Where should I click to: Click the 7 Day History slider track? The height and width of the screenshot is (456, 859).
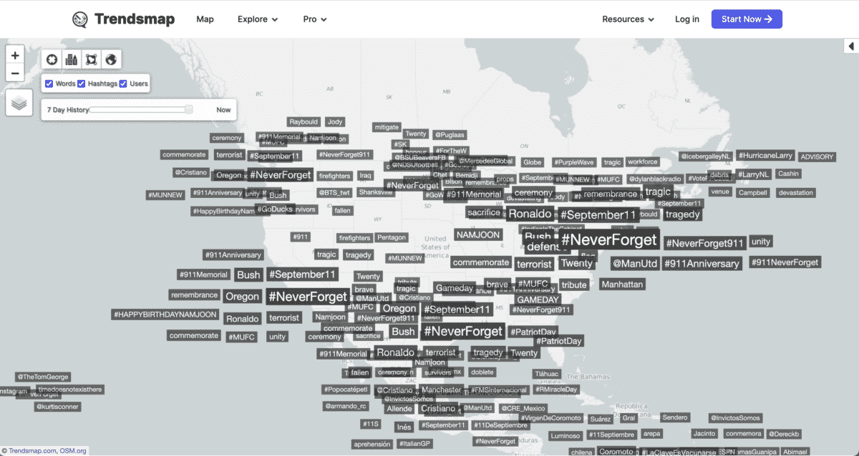point(141,109)
